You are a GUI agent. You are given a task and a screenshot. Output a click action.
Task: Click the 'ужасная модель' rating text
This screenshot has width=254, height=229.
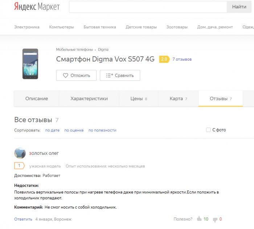45,166
